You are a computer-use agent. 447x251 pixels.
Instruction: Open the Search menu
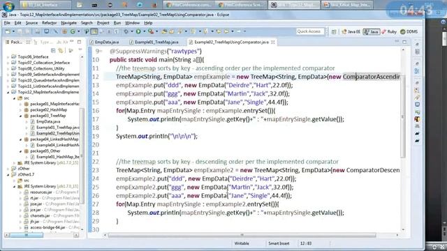point(87,23)
